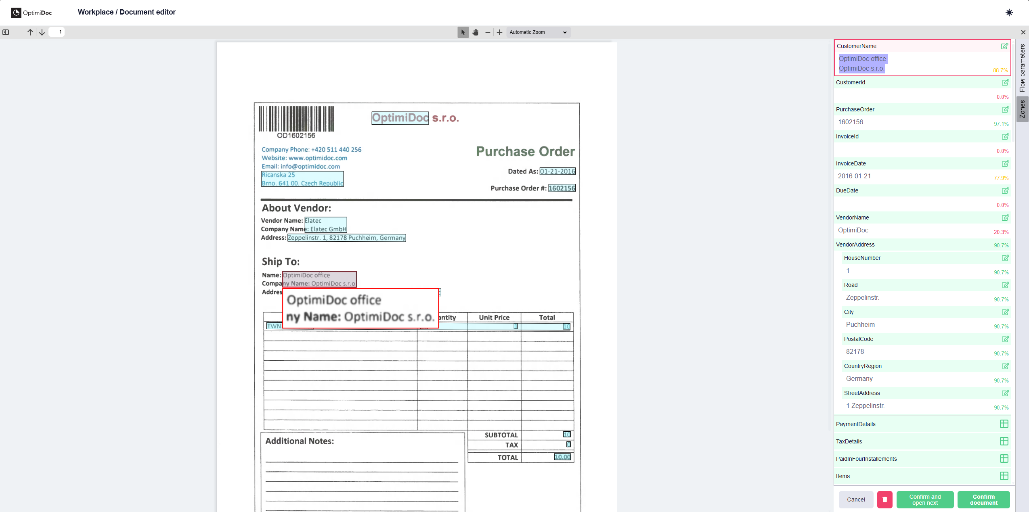Delete document with trash button

pyautogui.click(x=884, y=499)
